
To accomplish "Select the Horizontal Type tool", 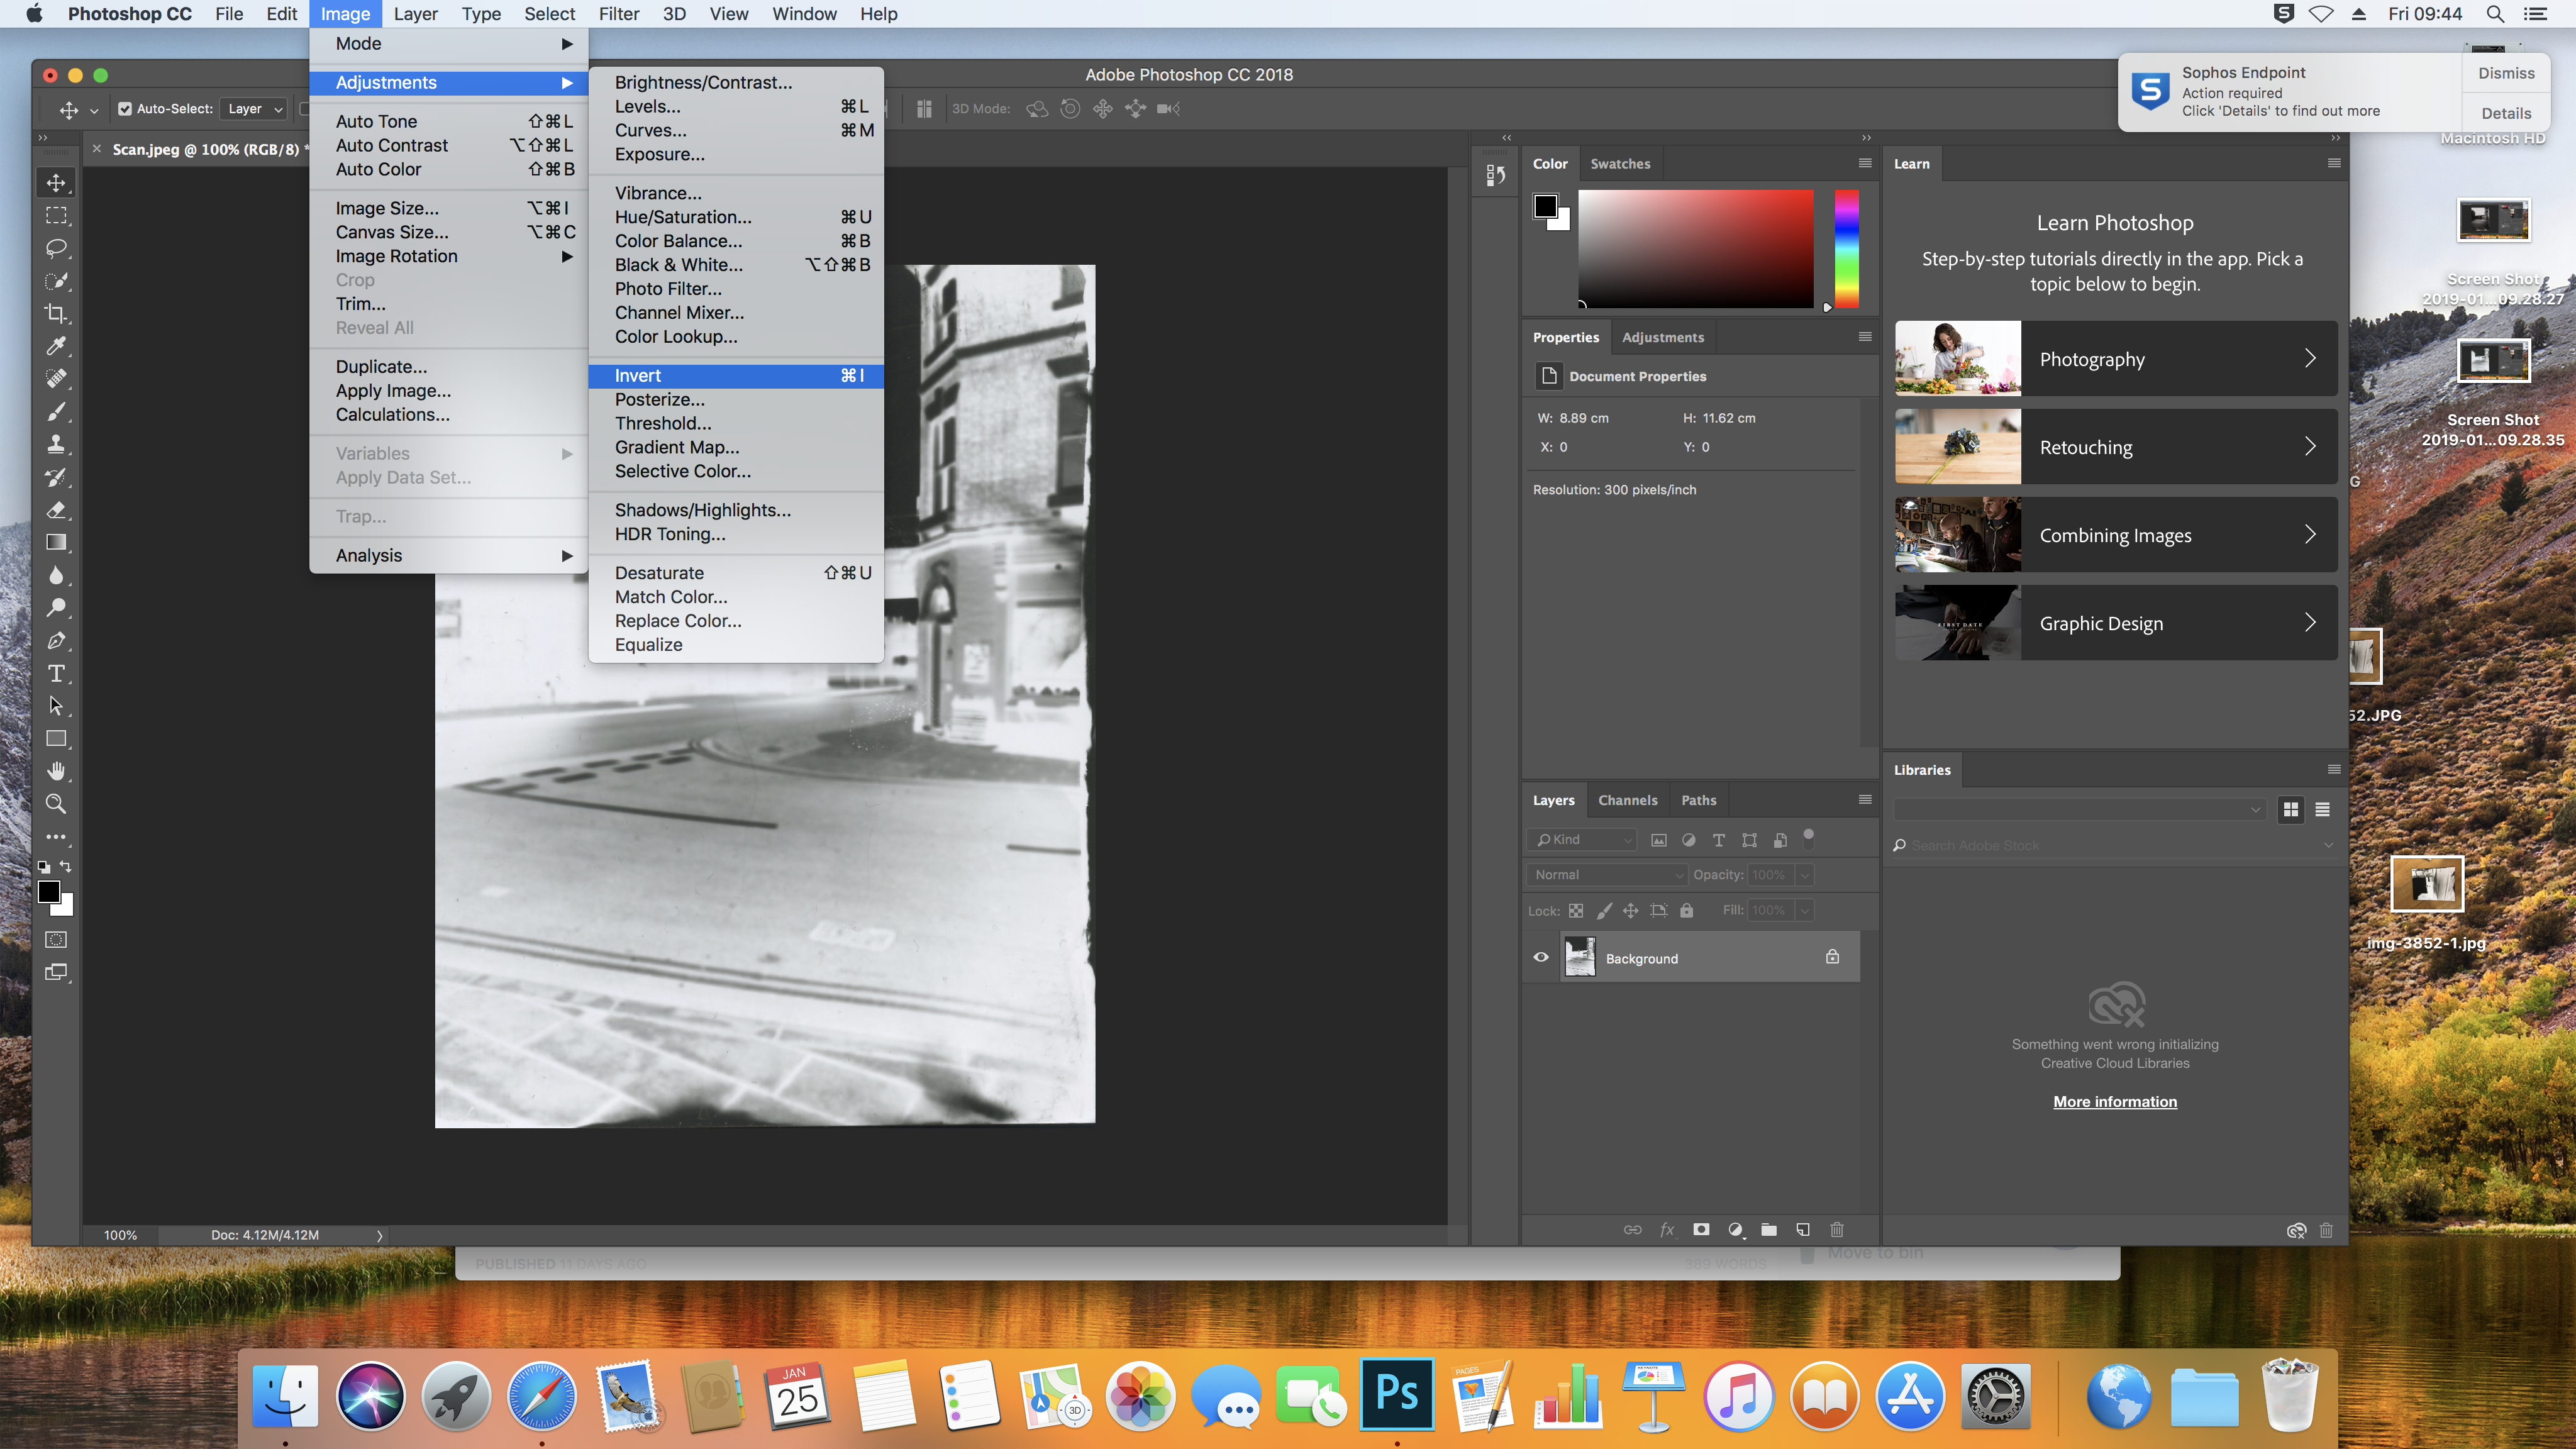I will pyautogui.click(x=56, y=673).
